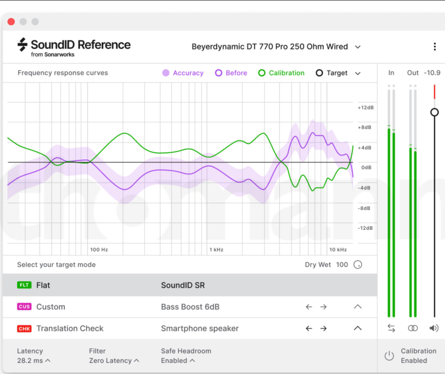Open the three-dot options menu

tap(435, 46)
